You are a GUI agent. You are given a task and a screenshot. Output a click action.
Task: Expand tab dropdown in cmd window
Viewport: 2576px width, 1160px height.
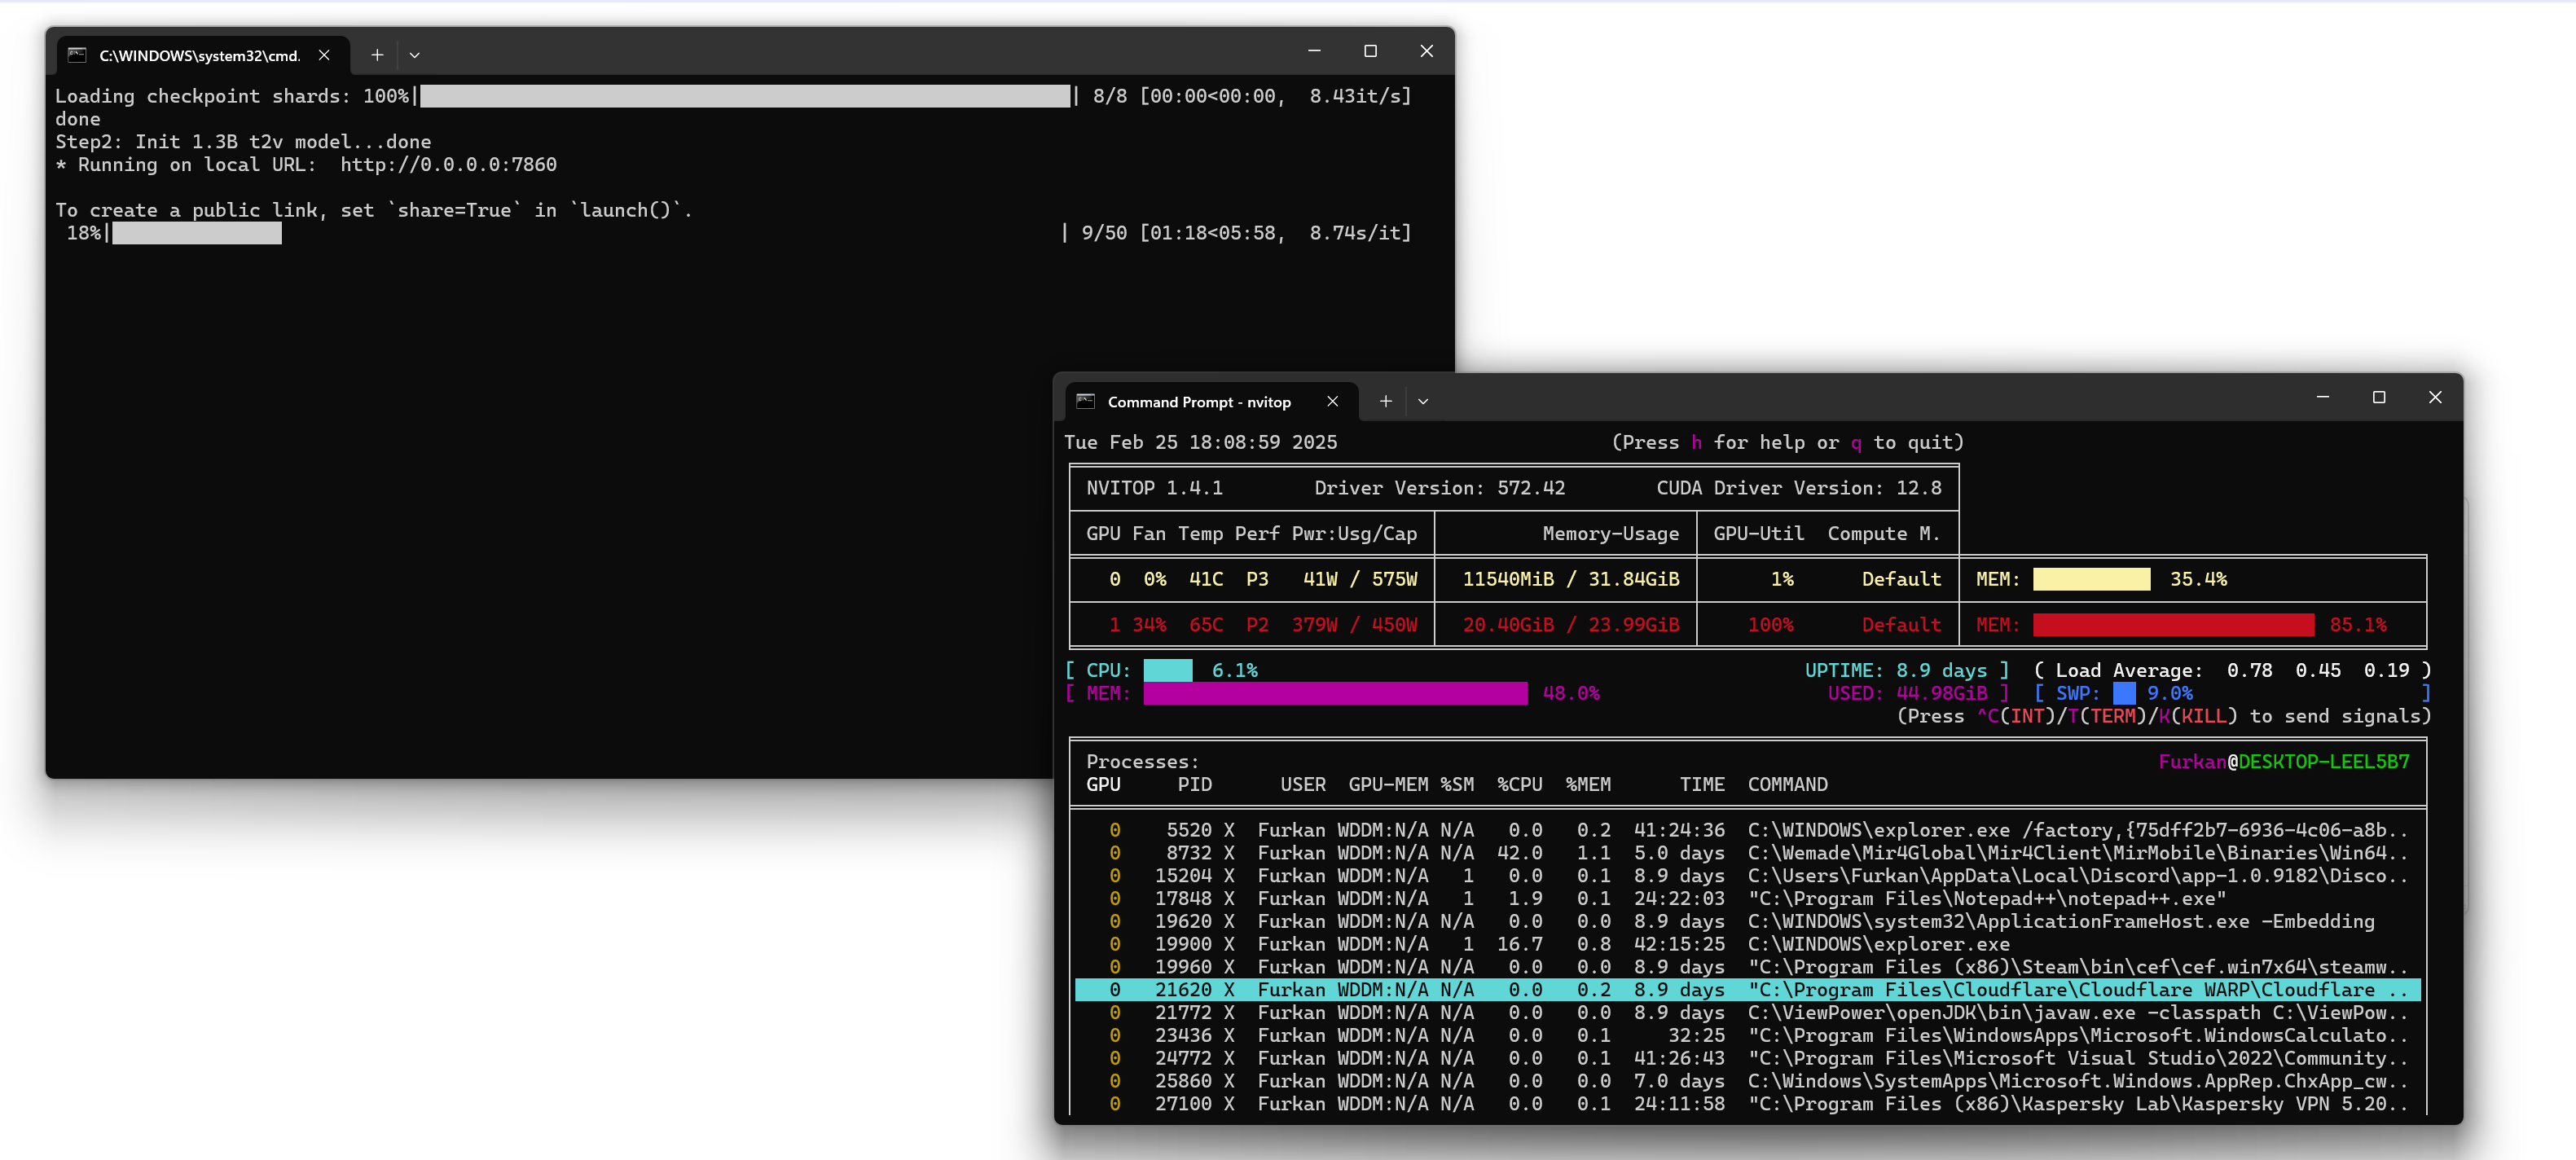[x=414, y=55]
